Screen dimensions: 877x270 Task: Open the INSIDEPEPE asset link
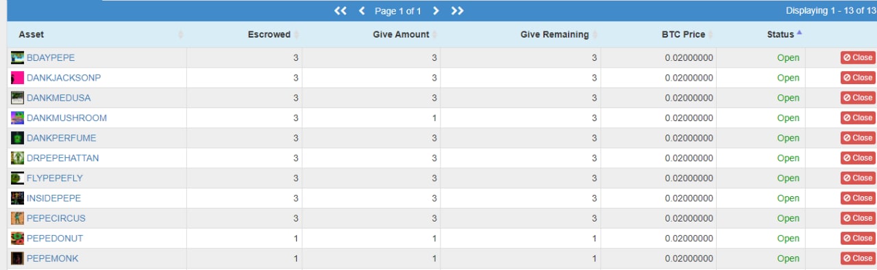coord(53,198)
